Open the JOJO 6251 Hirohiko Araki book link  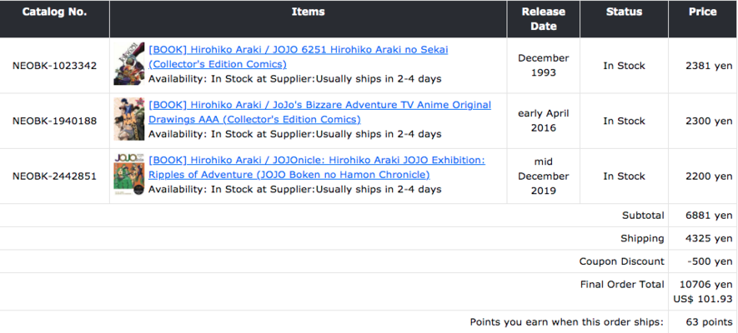298,50
